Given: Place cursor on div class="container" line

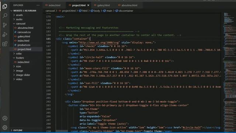Looking at the screenshot, I should point(73,39).
